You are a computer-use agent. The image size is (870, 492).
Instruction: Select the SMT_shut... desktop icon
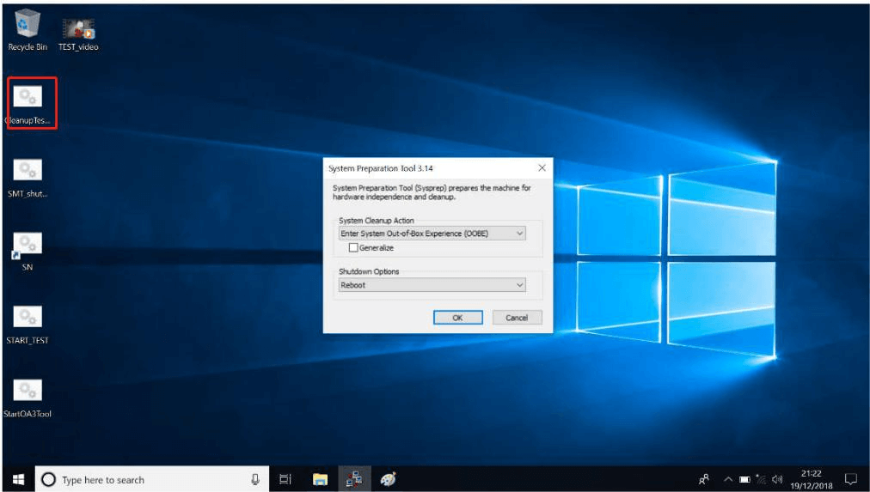(28, 173)
